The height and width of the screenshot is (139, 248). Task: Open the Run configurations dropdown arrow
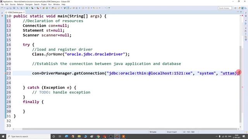29,8
